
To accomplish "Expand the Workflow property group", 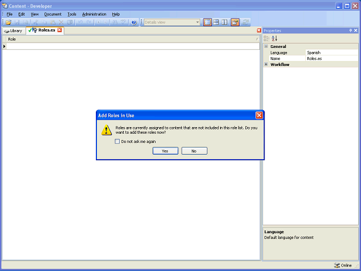I will pyautogui.click(x=266, y=64).
